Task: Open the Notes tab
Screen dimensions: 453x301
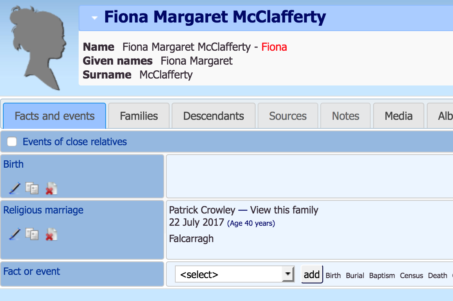Action: click(x=346, y=116)
